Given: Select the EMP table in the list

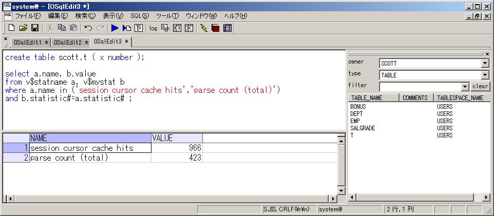Looking at the screenshot, I should [355, 121].
